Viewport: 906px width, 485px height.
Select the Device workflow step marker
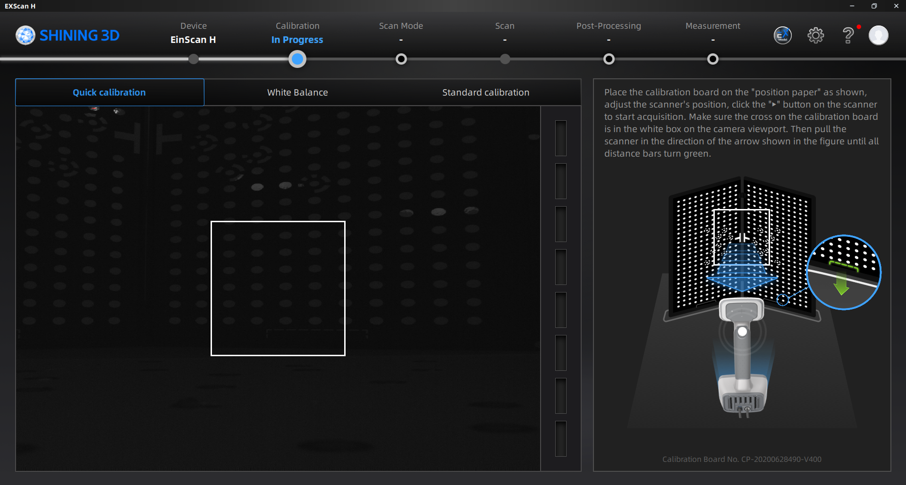click(193, 59)
